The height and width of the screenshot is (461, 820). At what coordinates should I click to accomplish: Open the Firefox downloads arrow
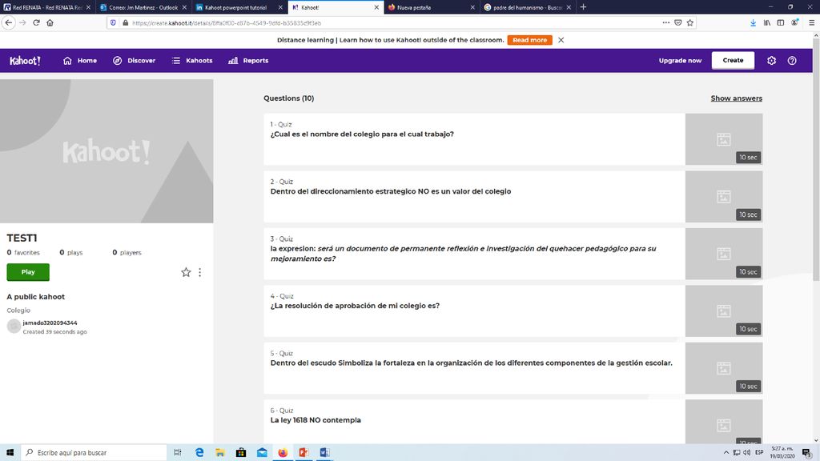tap(753, 23)
